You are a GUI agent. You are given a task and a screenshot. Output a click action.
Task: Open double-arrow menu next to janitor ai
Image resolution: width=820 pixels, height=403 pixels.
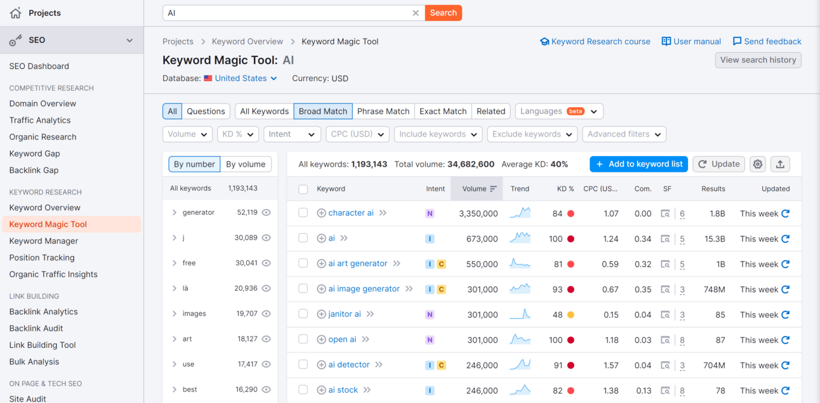370,314
